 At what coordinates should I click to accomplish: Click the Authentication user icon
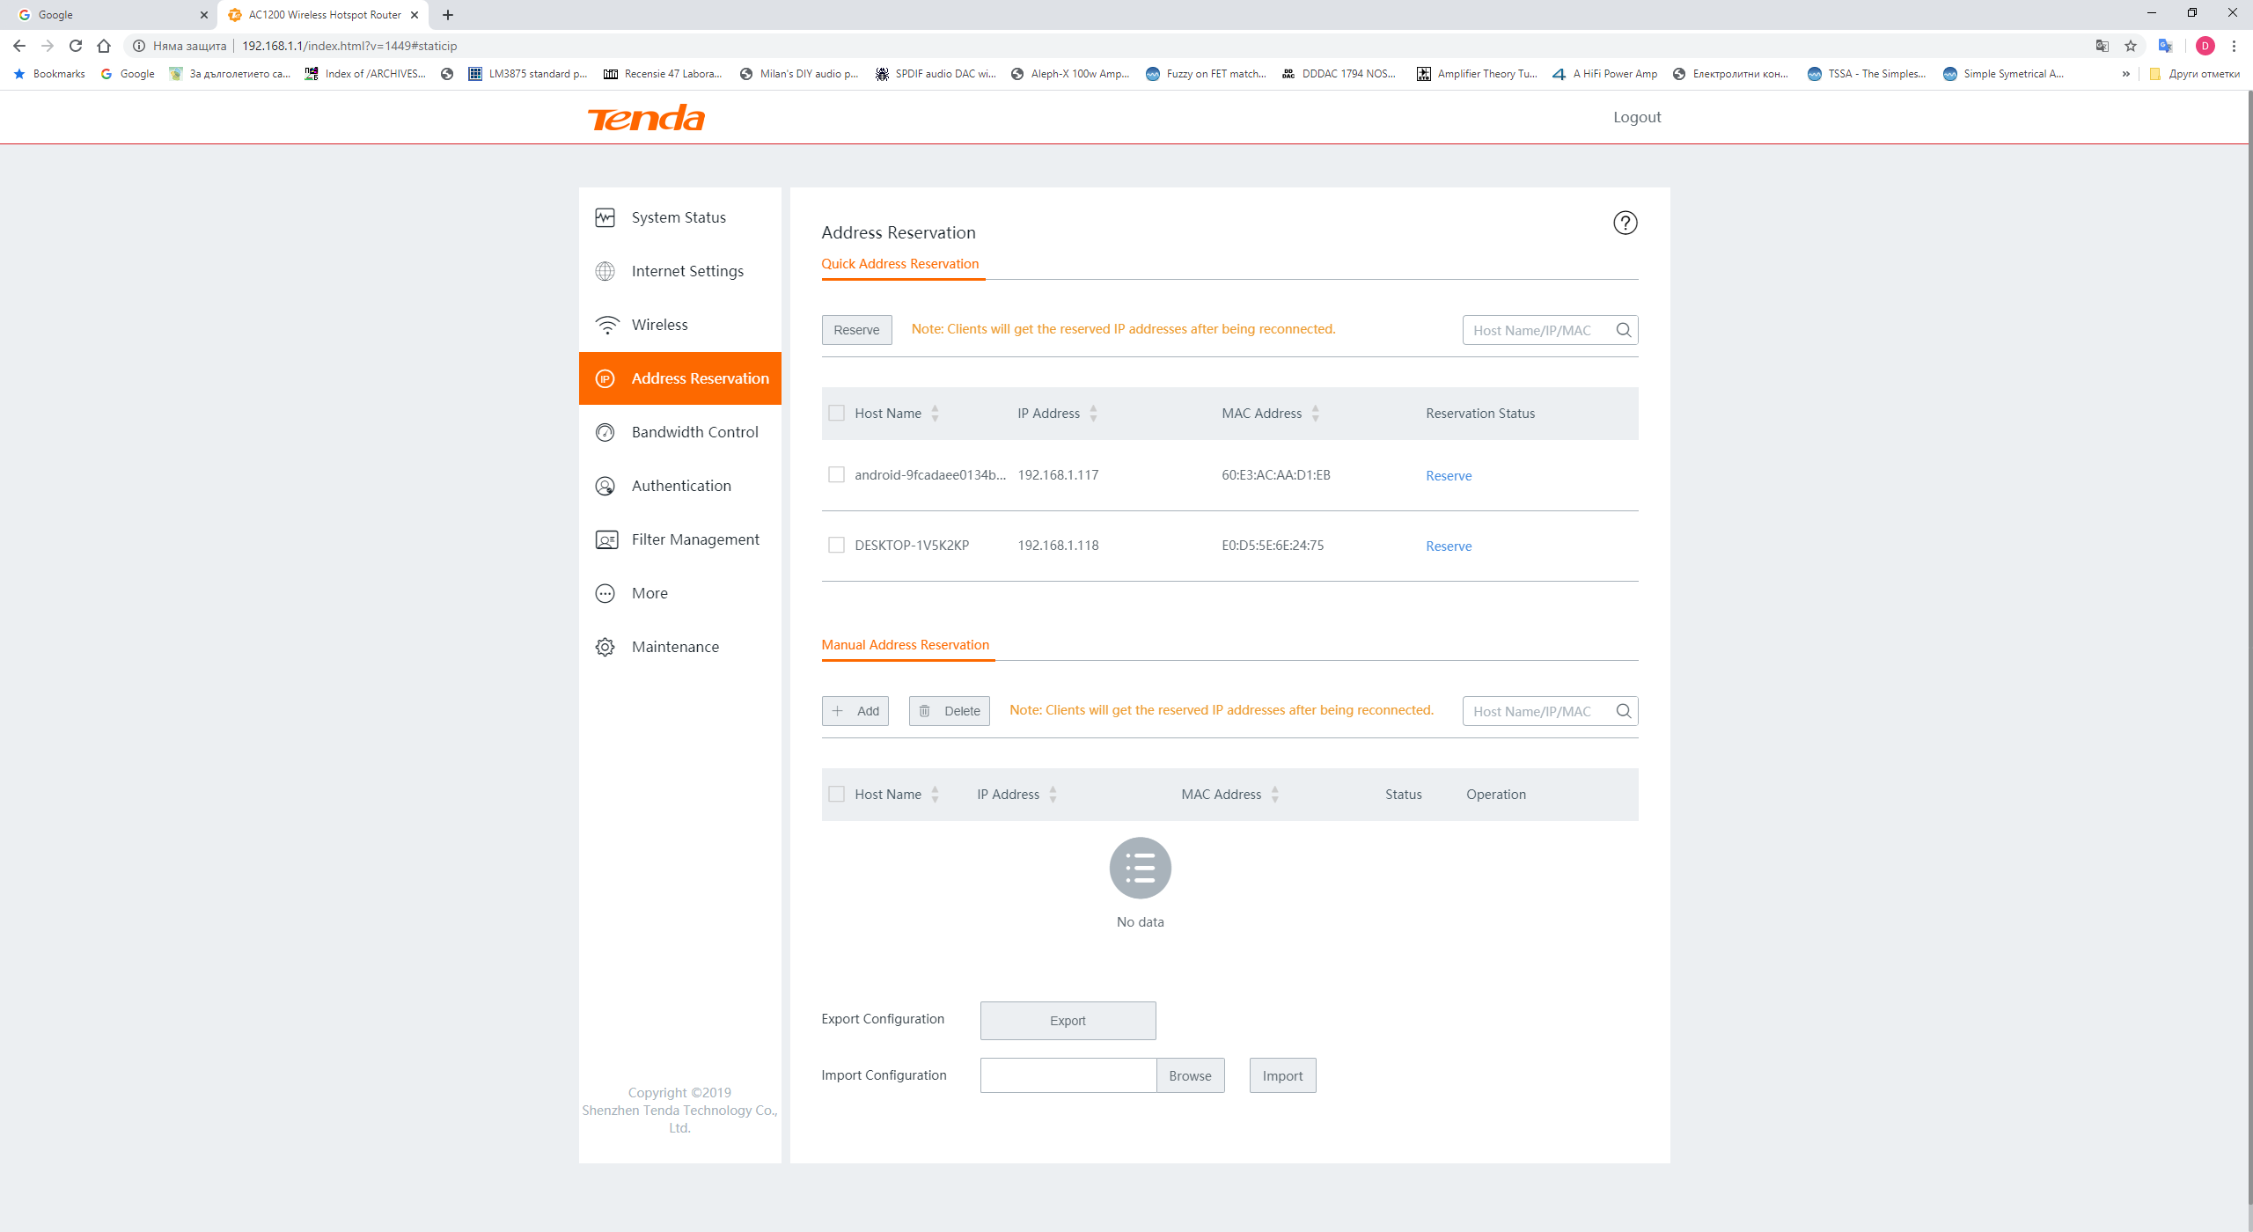point(605,486)
